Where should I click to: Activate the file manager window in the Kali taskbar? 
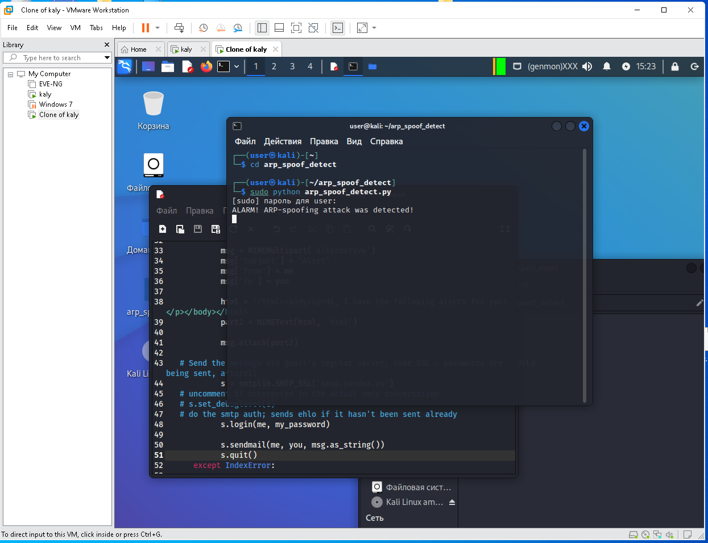click(x=372, y=66)
